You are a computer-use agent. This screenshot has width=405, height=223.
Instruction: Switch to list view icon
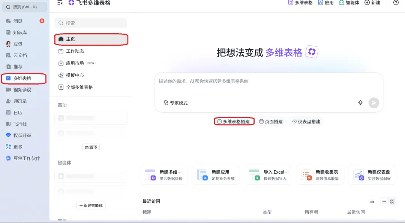384,202
